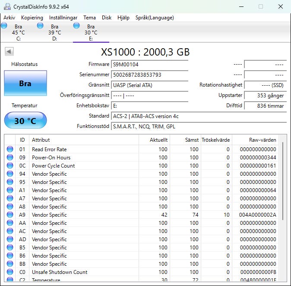Click the Enhetsbokstav field showing E:
This screenshot has height=286, width=291.
click(149, 106)
